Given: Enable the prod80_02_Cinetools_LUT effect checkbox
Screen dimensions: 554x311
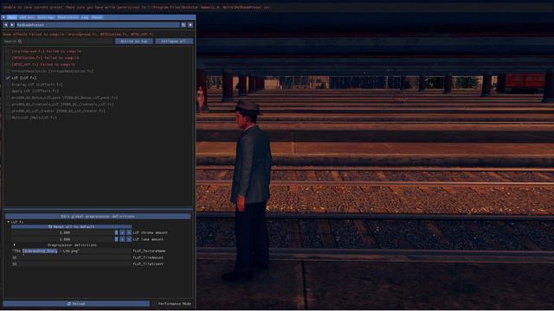Looking at the screenshot, I should (x=8, y=105).
